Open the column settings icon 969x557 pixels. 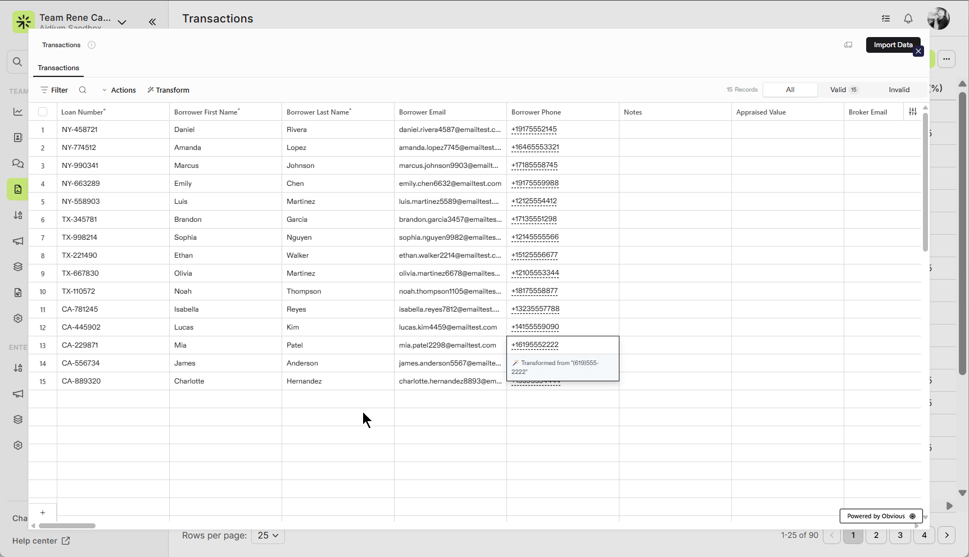point(912,112)
